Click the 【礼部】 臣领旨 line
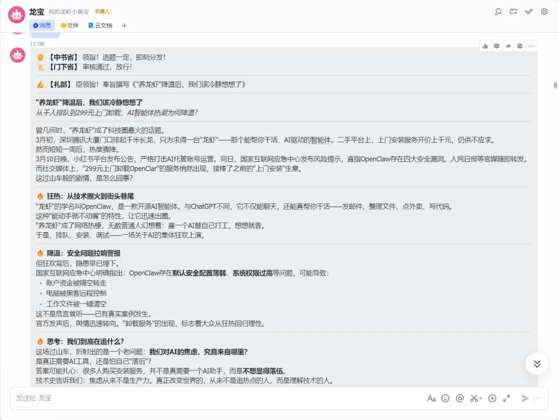 141,85
